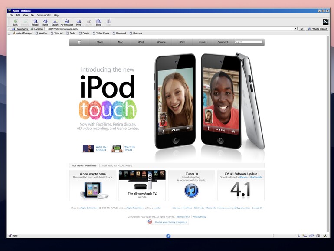Viewport: 334px width, 251px height.
Task: Open the Bookmarks button
Action: pyautogui.click(x=20, y=29)
